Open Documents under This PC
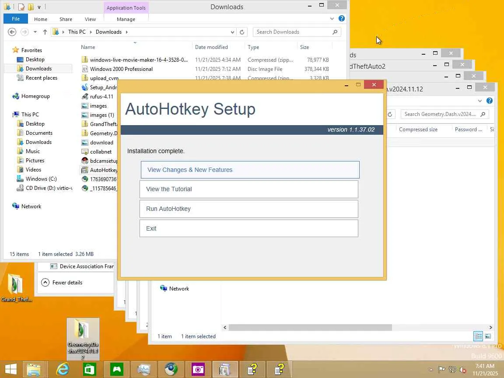The width and height of the screenshot is (504, 378). click(39, 133)
